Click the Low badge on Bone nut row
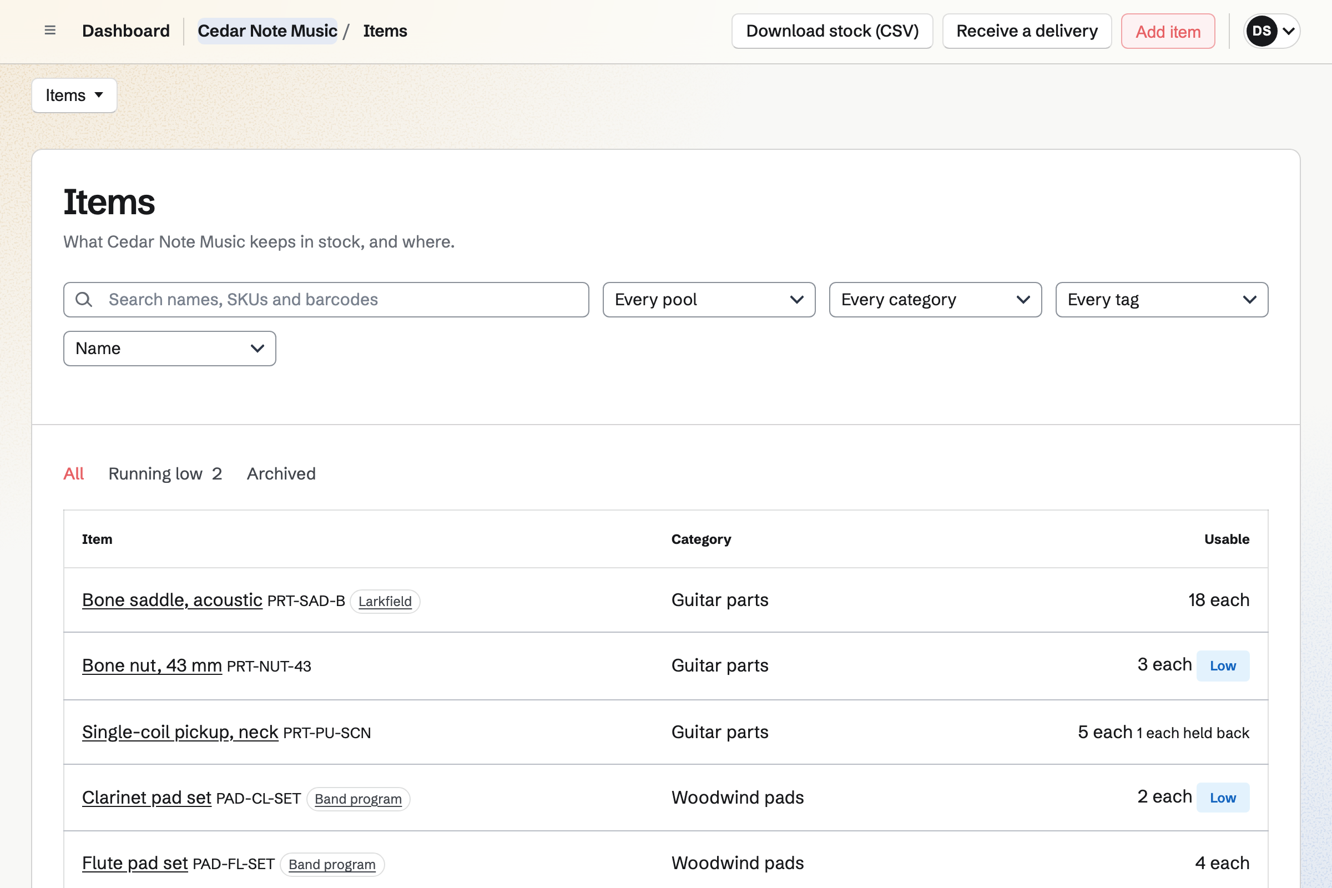Screen dimensions: 1332x888 (x=1223, y=666)
